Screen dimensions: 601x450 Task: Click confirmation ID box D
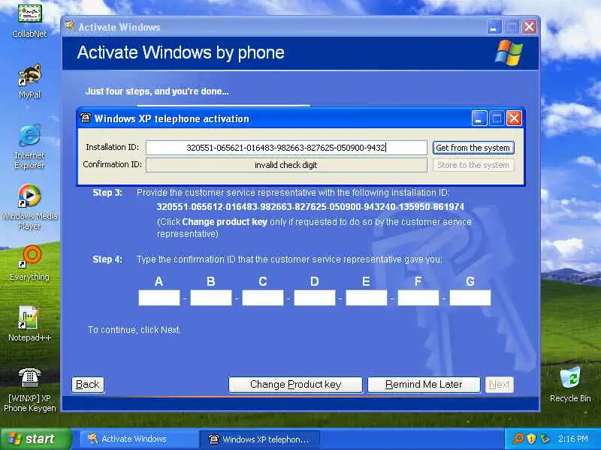coord(314,298)
